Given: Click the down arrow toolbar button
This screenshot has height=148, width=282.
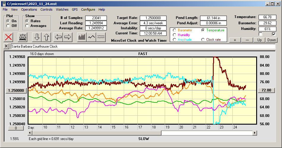Looking at the screenshot, I should point(37,37).
